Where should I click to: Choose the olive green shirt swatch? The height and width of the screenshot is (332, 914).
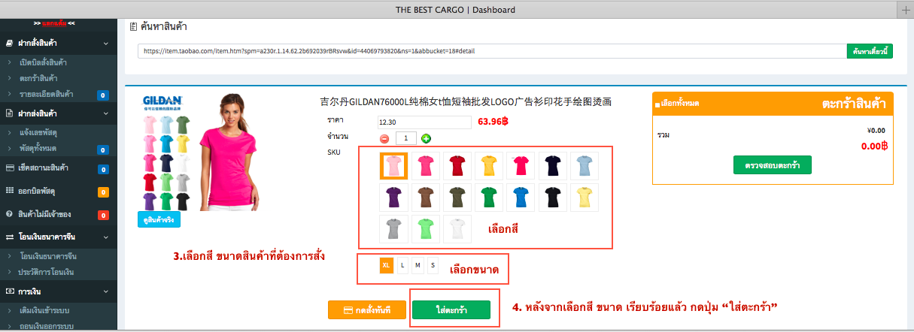point(457,198)
